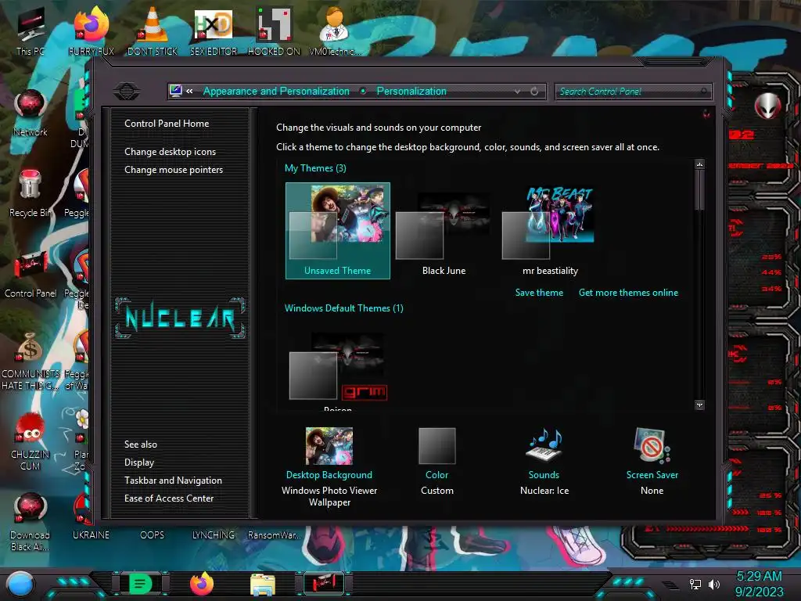Open the UKRAINE desktop item
This screenshot has width=801, height=601.
pyautogui.click(x=91, y=534)
